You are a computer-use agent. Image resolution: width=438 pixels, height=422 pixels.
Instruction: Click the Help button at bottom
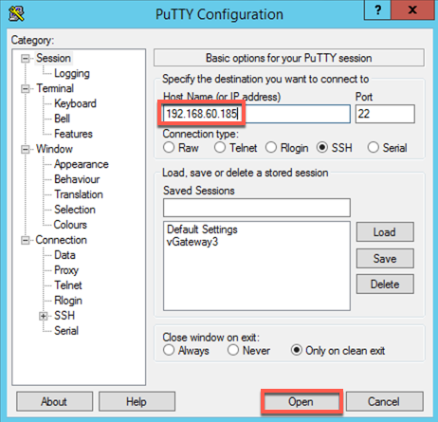tap(137, 402)
